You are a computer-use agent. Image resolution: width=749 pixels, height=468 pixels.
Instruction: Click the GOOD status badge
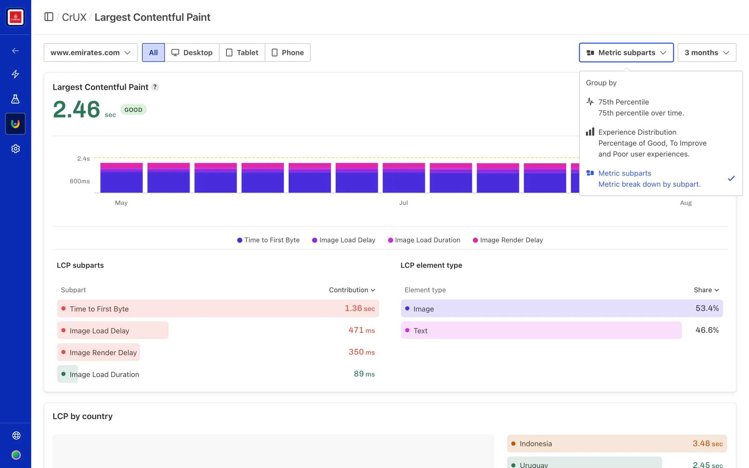133,110
